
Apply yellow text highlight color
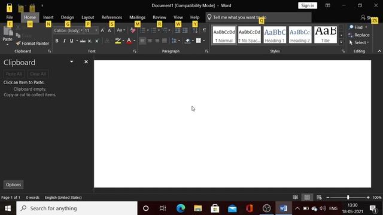point(118,41)
